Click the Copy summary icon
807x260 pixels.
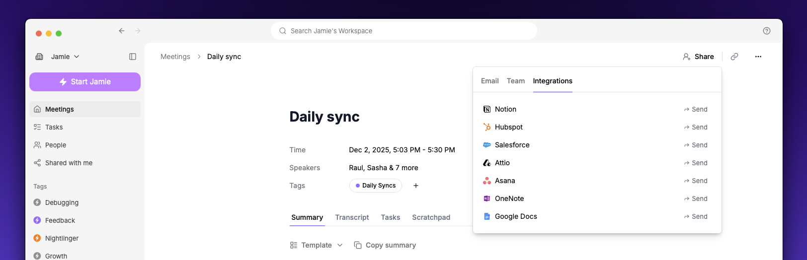(x=358, y=245)
